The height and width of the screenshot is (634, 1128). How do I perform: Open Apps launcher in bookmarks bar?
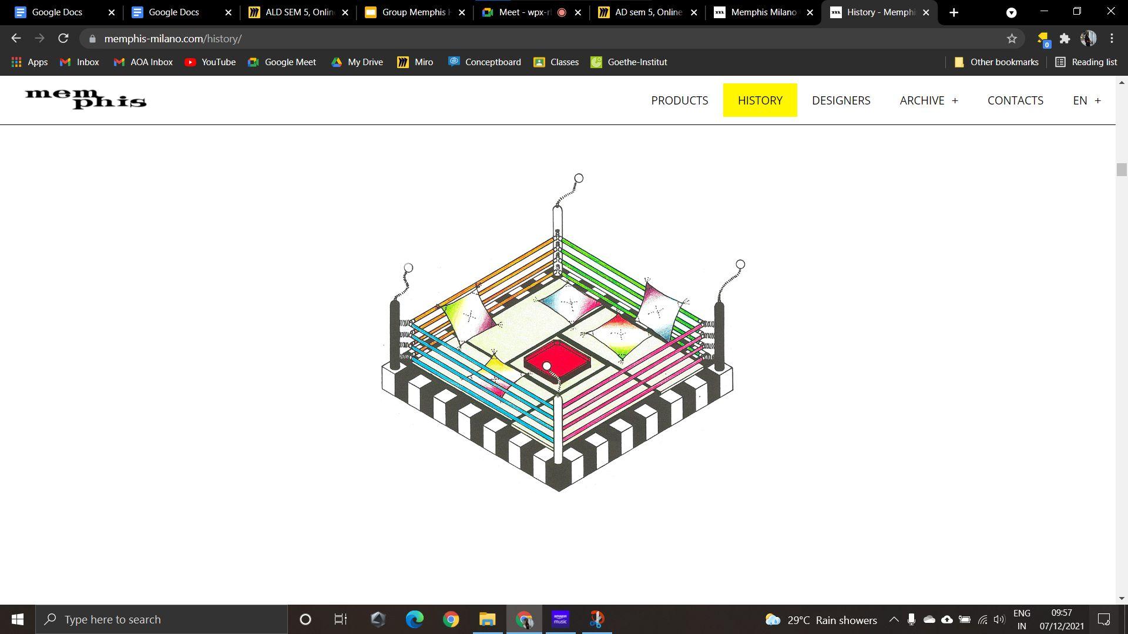click(29, 62)
